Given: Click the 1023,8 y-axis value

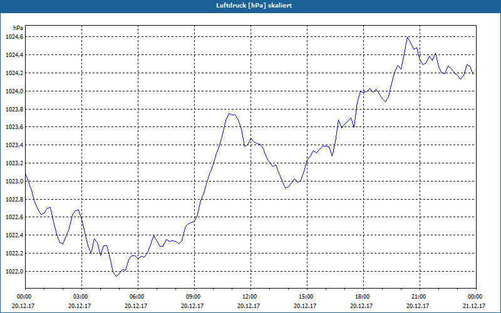Looking at the screenshot, I should click(14, 109).
